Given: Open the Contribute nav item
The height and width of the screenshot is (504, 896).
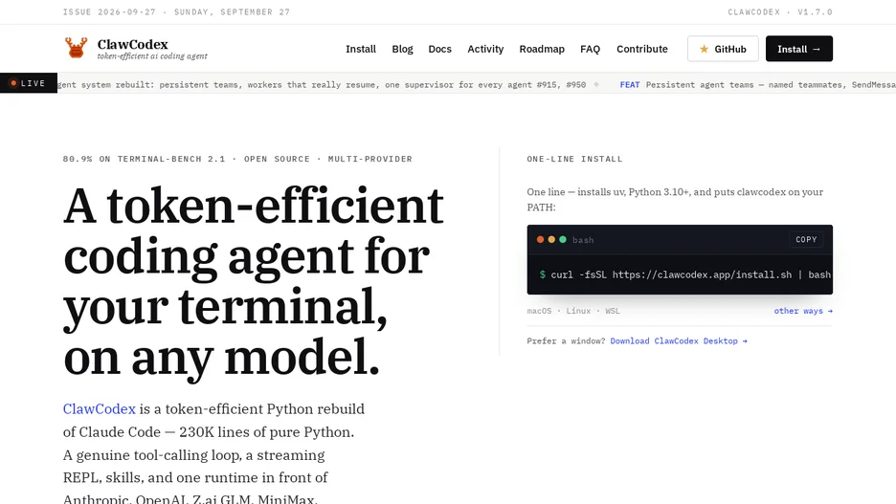Looking at the screenshot, I should coord(641,49).
